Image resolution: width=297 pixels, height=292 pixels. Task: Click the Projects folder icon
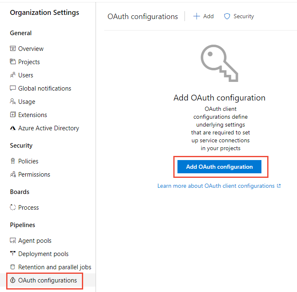13,62
